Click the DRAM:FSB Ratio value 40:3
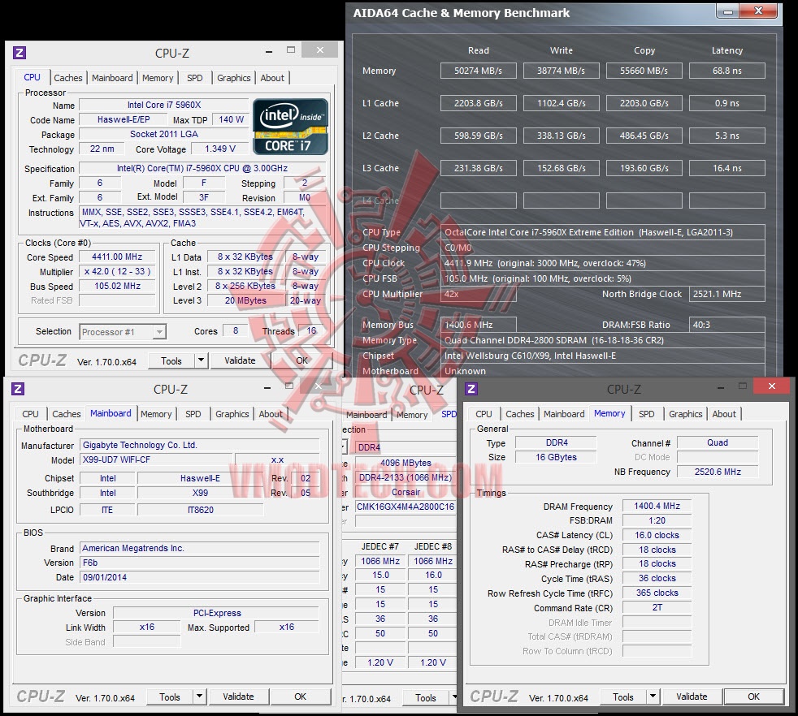Image resolution: width=798 pixels, height=716 pixels. click(x=727, y=325)
